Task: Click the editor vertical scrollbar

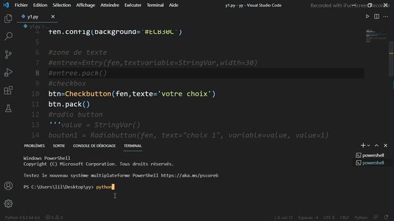Action: (392, 58)
